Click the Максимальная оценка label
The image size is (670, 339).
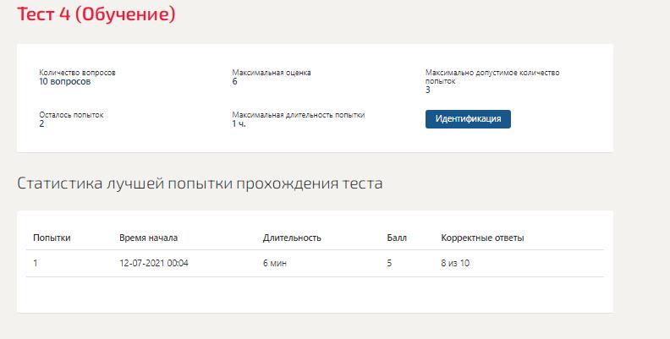click(272, 73)
